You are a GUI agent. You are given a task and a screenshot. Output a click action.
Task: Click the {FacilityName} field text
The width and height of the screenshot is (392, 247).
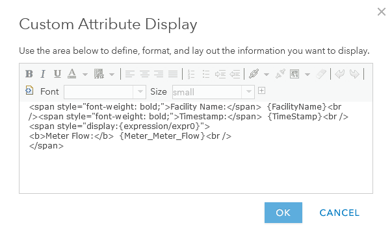click(x=296, y=107)
